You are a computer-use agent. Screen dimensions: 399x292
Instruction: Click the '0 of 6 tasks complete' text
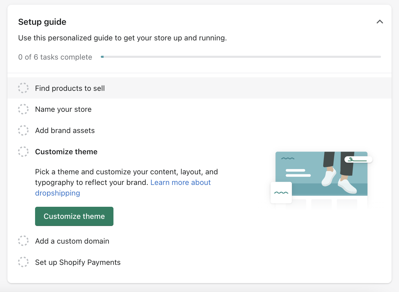(55, 57)
